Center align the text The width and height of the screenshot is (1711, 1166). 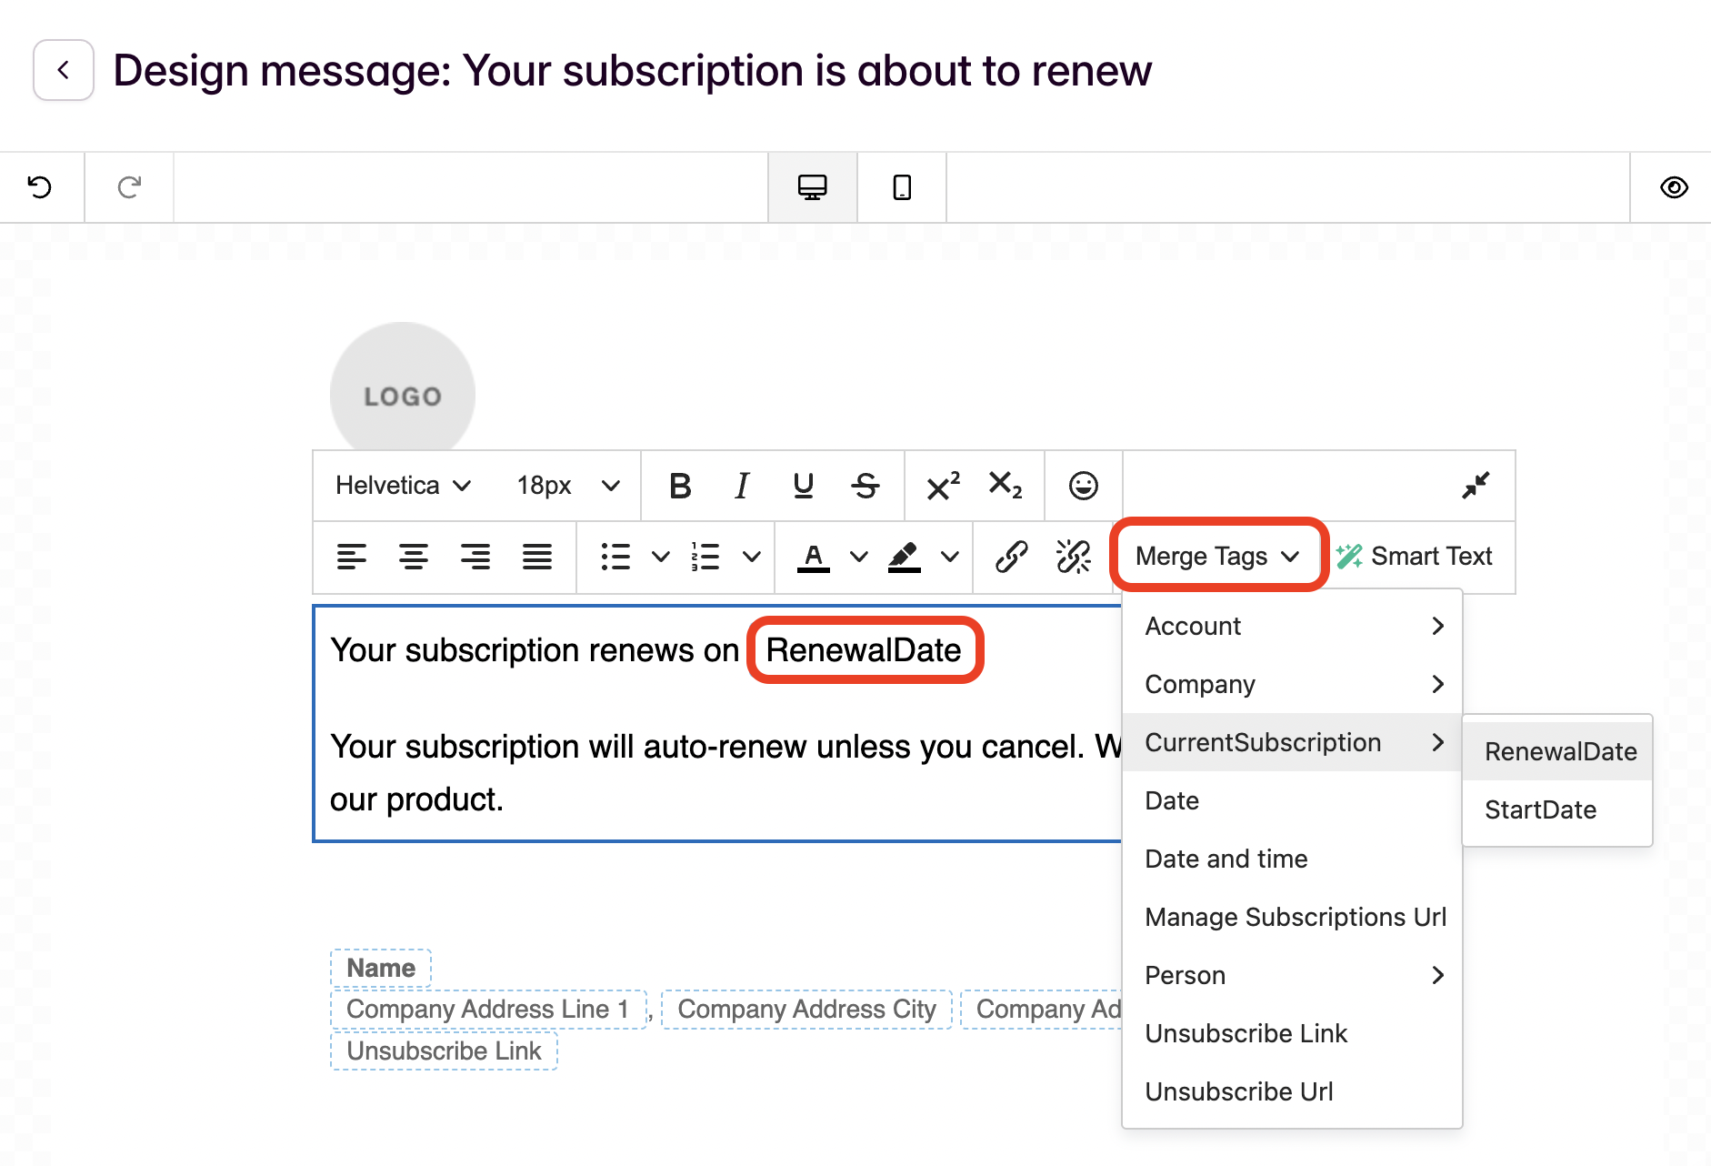[414, 557]
